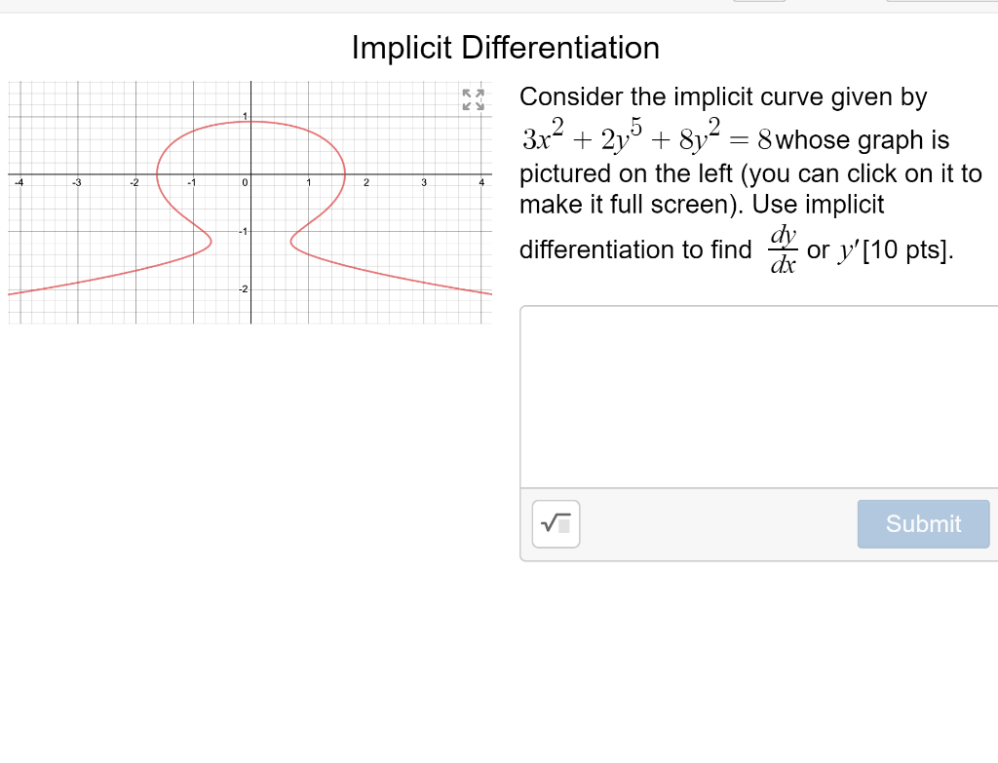Click the x-axis tick label -2
The image size is (998, 763).
[x=134, y=182]
